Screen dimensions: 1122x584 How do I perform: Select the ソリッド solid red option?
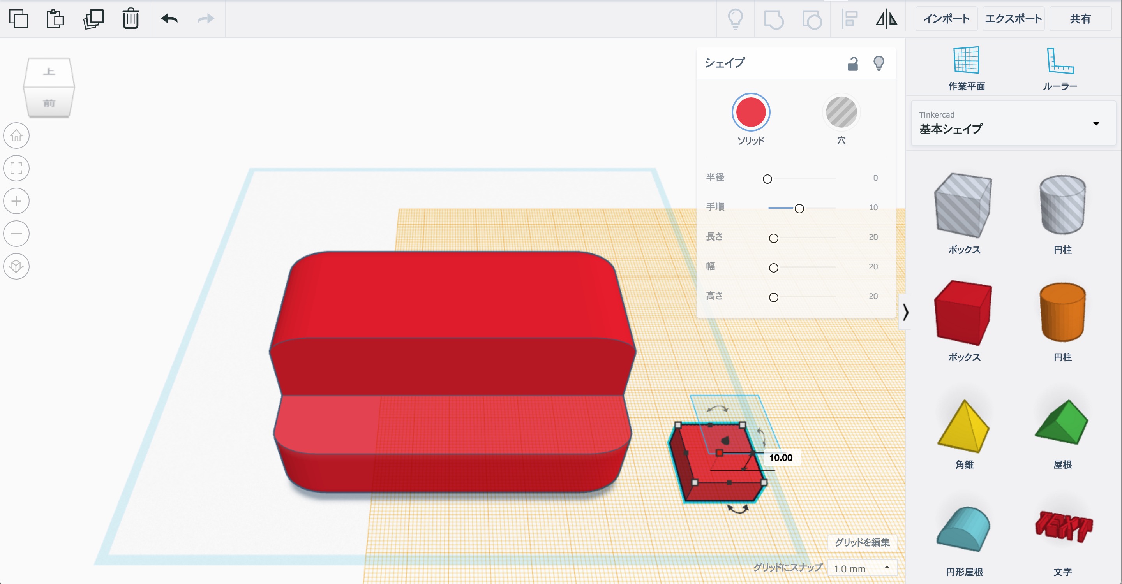(x=750, y=112)
